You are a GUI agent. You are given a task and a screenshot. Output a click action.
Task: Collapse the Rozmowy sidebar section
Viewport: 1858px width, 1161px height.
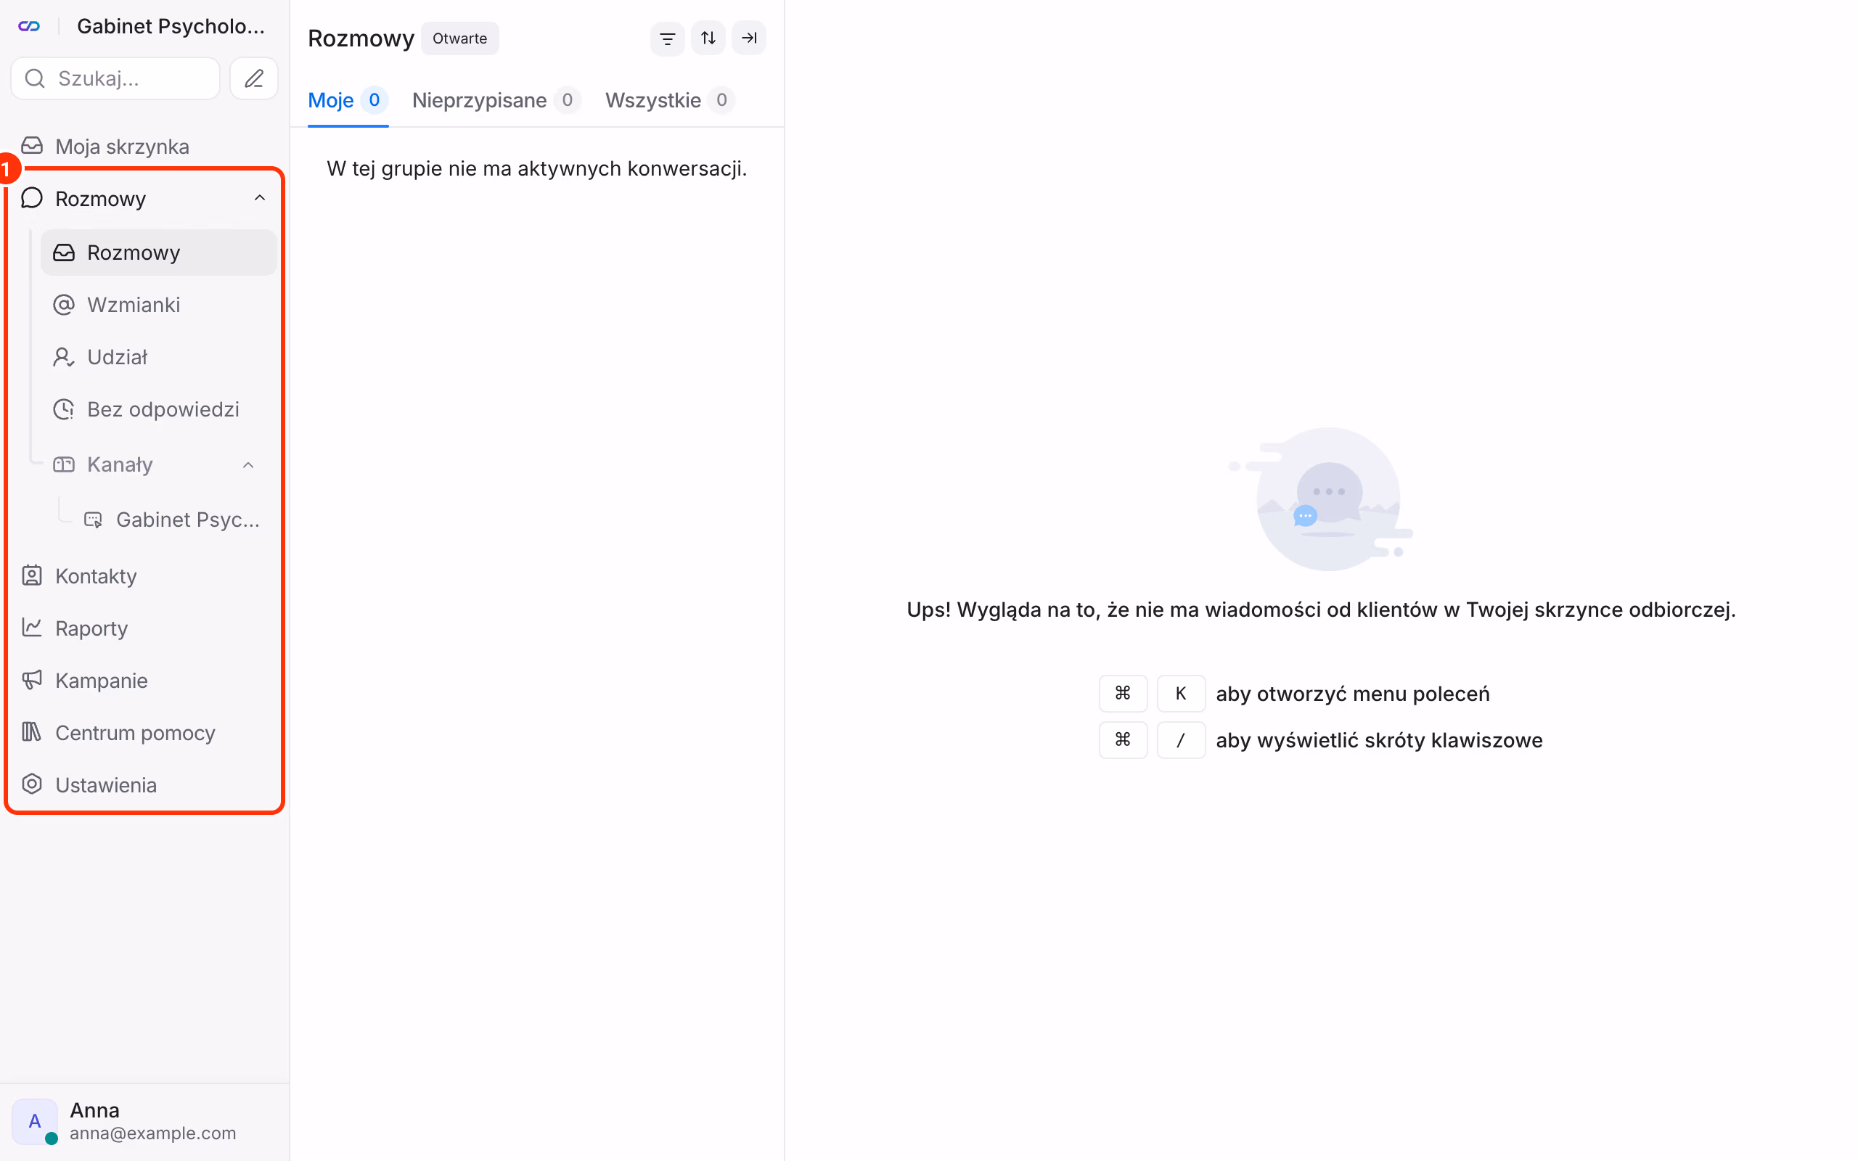(x=260, y=198)
